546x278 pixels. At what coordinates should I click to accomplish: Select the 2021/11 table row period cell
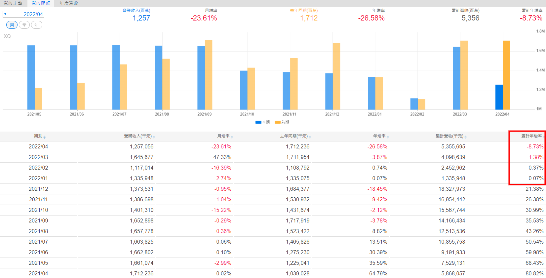38,199
